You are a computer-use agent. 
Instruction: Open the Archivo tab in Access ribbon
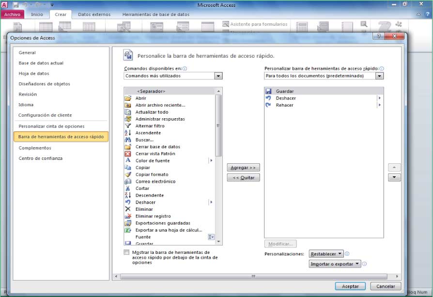point(12,15)
